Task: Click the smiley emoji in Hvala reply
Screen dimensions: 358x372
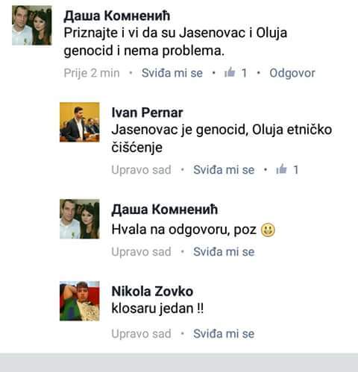Action: (268, 230)
